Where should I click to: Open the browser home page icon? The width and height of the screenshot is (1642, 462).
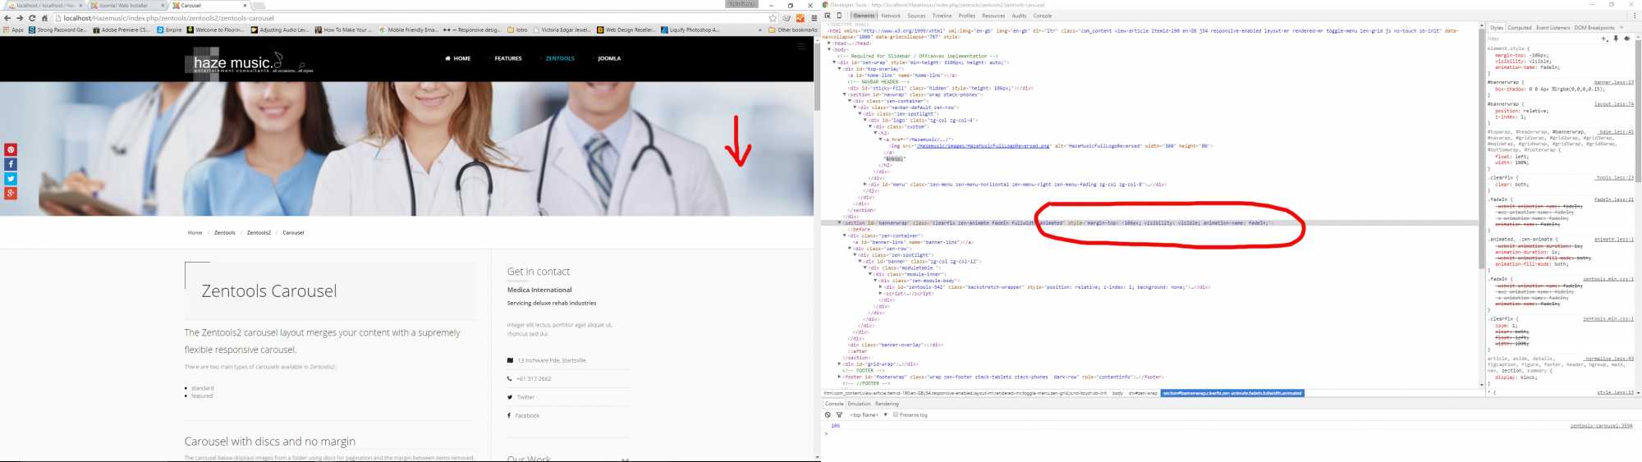(x=45, y=18)
